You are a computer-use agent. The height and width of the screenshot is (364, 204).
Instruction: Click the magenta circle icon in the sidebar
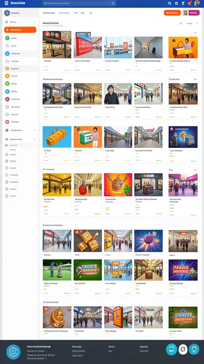tap(7, 99)
